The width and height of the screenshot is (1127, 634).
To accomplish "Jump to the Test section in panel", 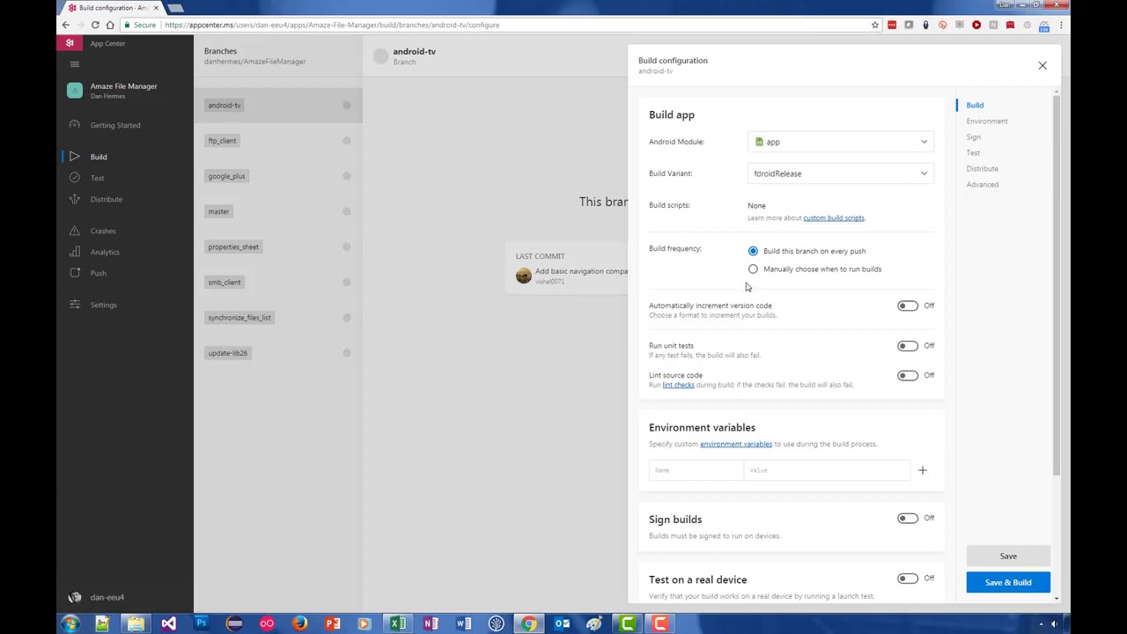I will (x=973, y=152).
